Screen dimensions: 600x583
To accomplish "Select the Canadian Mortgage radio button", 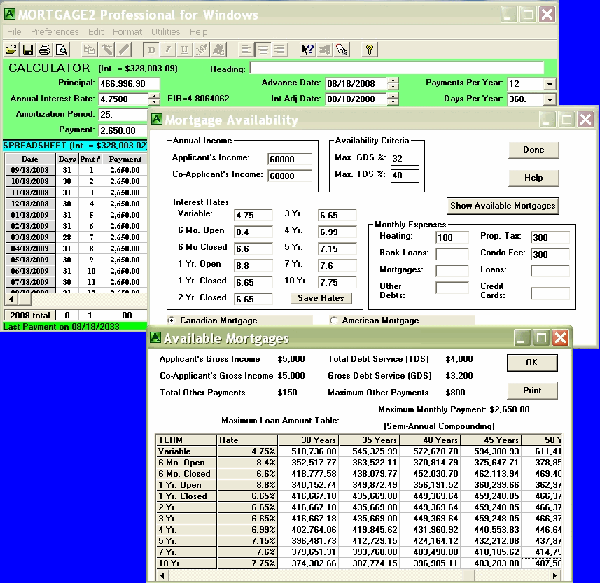I will [172, 321].
